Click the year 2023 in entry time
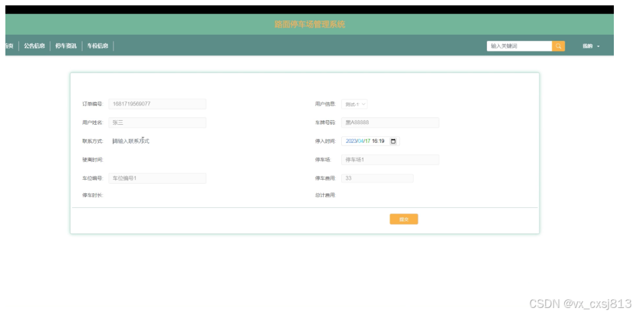The width and height of the screenshot is (634, 314). pos(351,141)
